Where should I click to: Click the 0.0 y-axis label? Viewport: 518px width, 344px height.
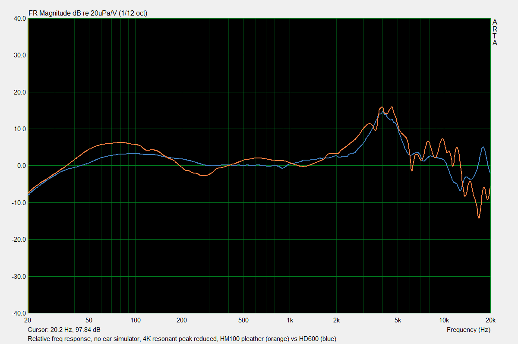point(21,166)
